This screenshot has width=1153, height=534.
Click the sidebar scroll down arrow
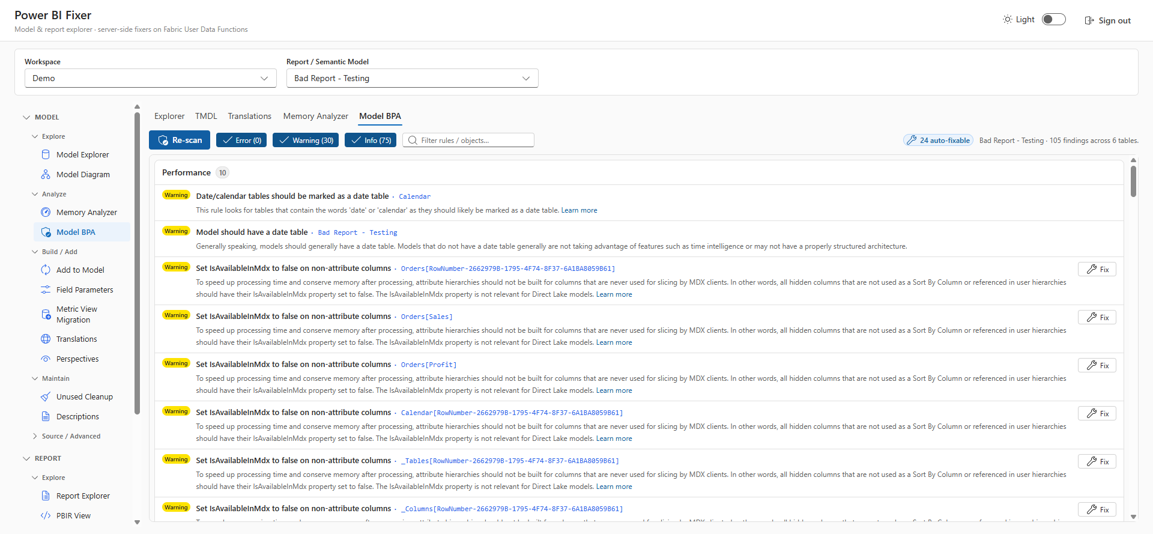point(137,523)
